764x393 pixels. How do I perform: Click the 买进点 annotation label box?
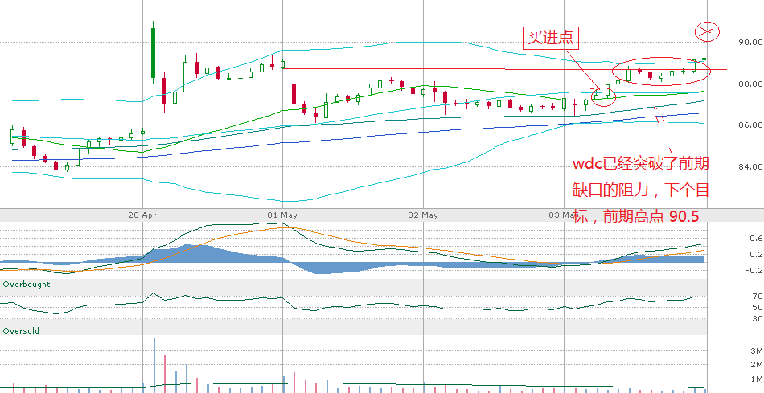pos(549,37)
